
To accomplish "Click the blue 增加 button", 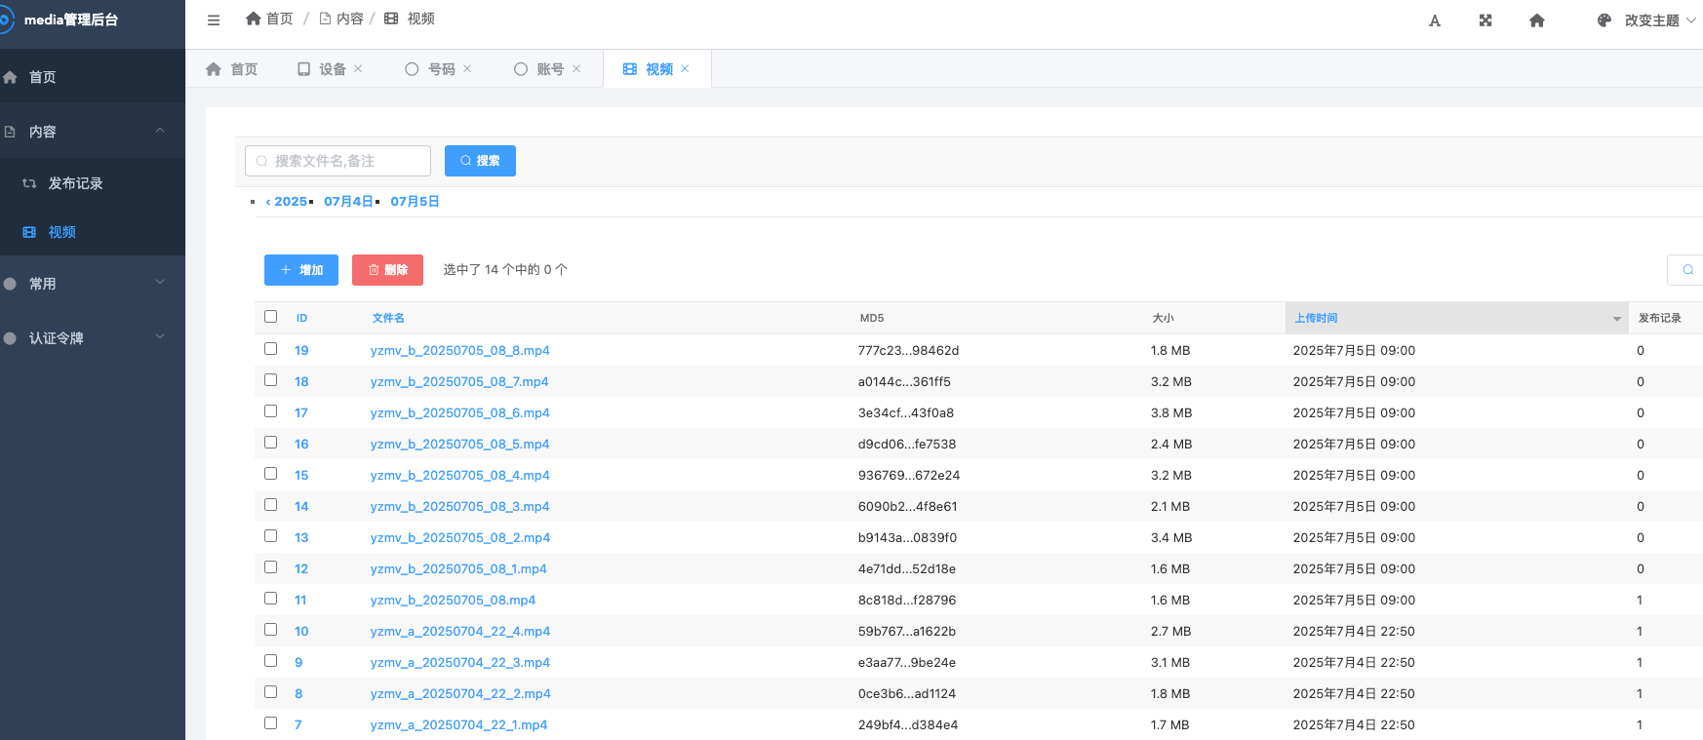I will [301, 270].
